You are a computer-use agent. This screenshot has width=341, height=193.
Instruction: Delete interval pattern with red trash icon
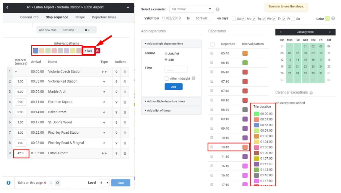[98, 51]
